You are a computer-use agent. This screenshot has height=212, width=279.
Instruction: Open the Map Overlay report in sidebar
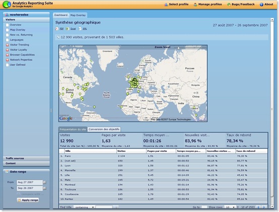click(18, 30)
